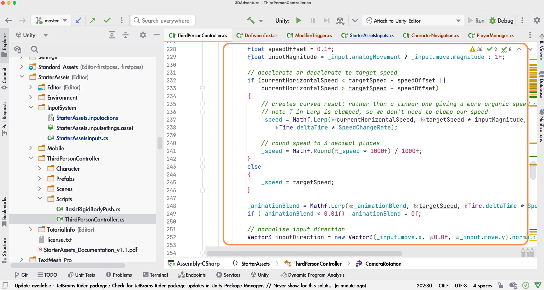Image resolution: width=544 pixels, height=290 pixels.
Task: Open the Commit tool window
Action: (4, 78)
